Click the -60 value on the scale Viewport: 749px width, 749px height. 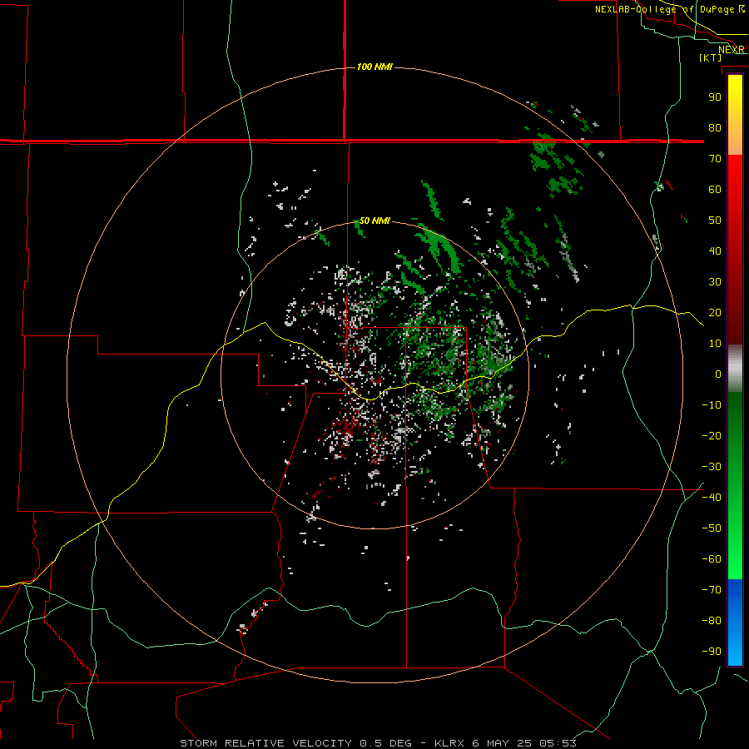[x=712, y=559]
